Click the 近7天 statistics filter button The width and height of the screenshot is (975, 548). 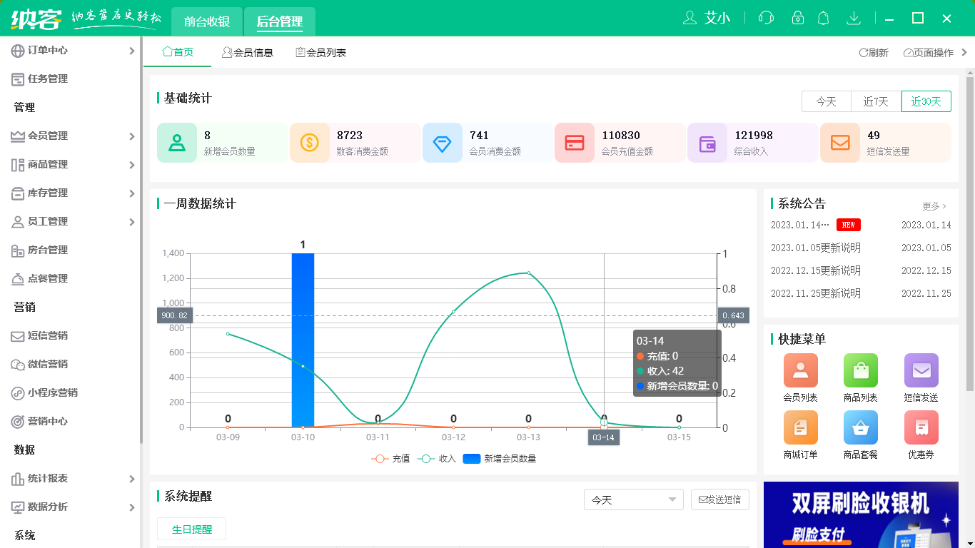(876, 101)
